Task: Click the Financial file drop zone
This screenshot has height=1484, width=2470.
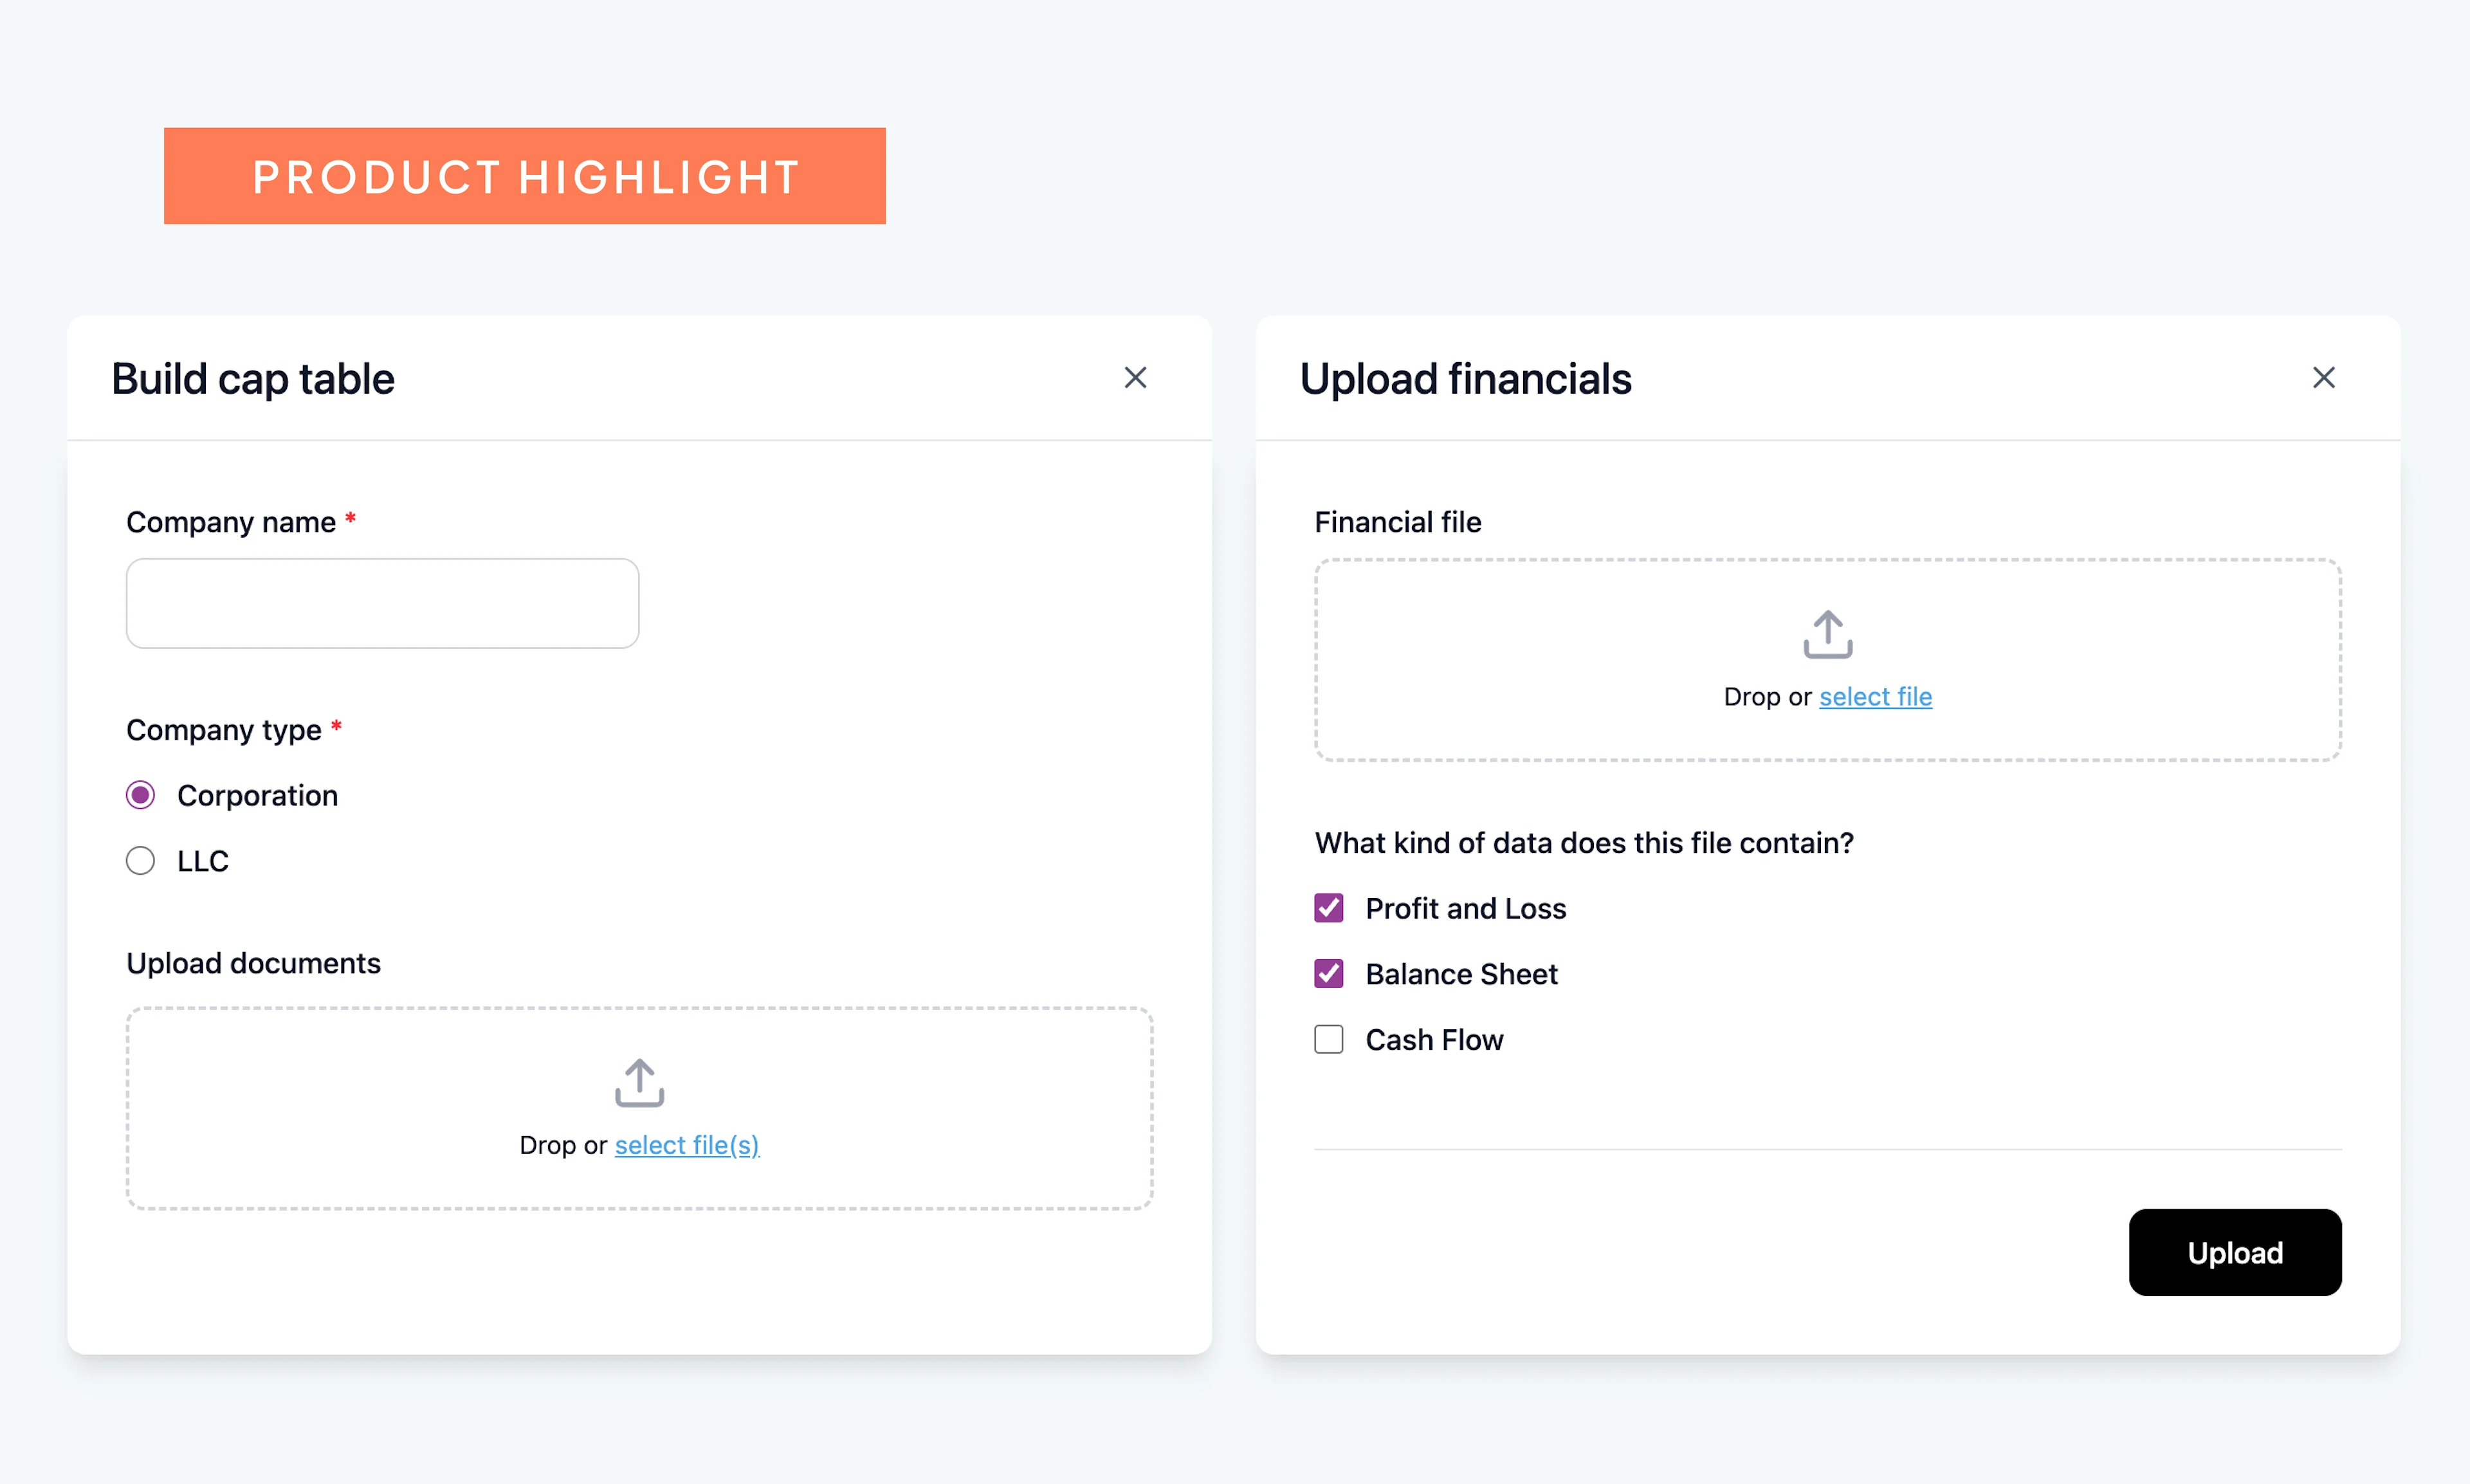Action: click(1828, 661)
